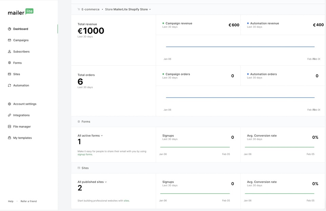Click the blue Automation revenue legend dot
The width and height of the screenshot is (326, 211).
[248, 23]
